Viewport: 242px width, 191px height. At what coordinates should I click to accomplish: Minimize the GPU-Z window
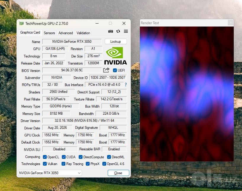point(97,23)
